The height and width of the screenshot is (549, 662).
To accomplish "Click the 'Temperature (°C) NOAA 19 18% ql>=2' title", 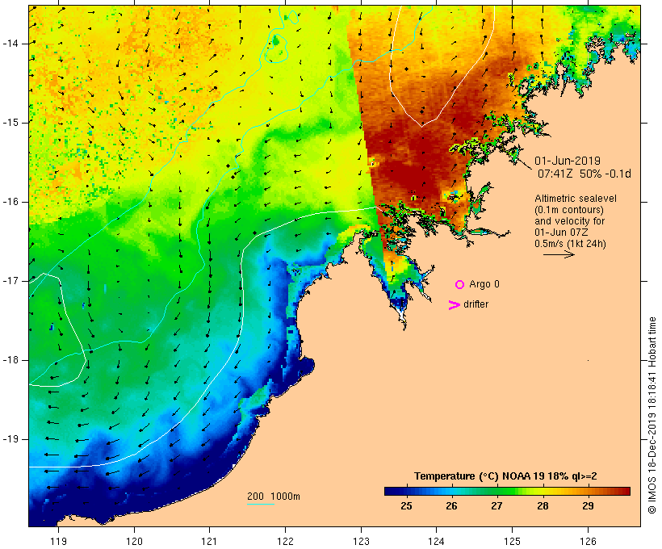I will (505, 476).
